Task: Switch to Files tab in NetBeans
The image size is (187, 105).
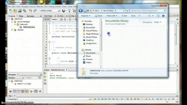Action: 21,16
